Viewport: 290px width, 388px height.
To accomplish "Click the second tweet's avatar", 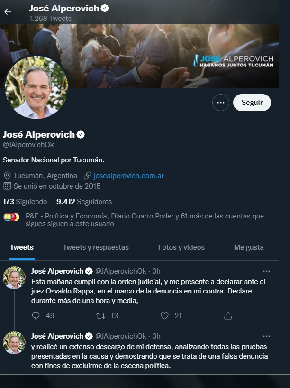I will (14, 343).
